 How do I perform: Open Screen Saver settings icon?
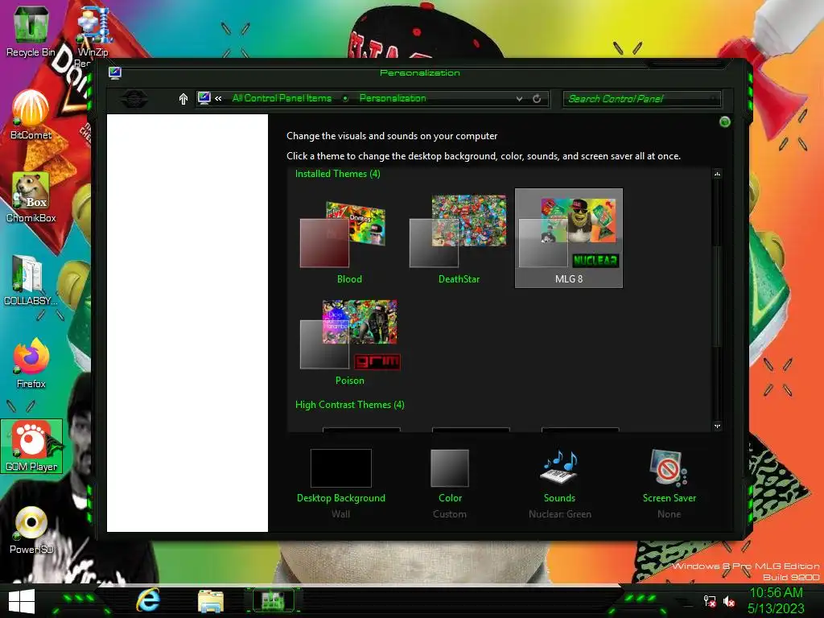click(669, 468)
